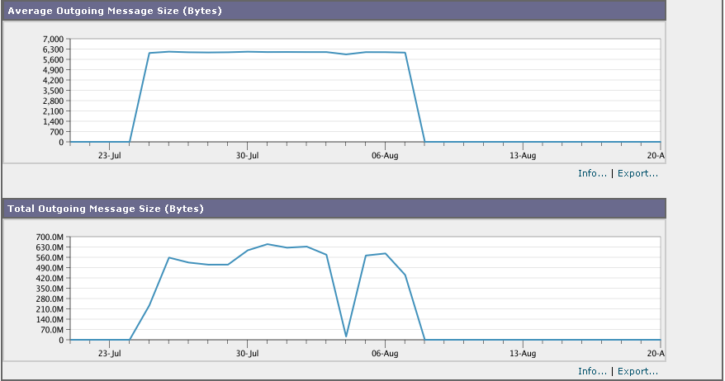Image resolution: width=725 pixels, height=381 pixels.
Task: Select 06-Aug date label in Total chart
Action: [x=385, y=353]
